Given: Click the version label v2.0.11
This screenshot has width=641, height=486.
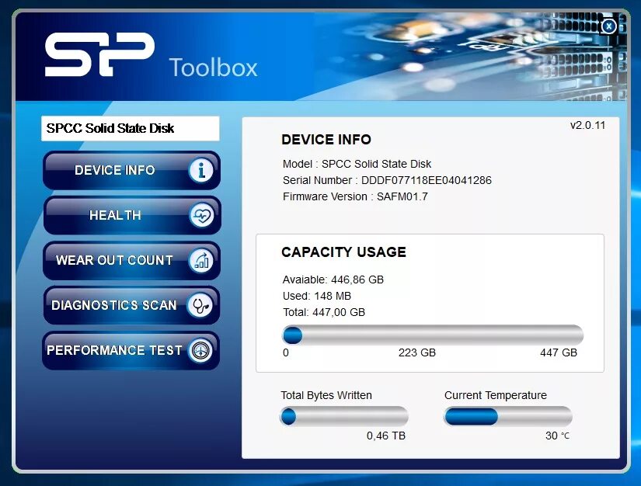Looking at the screenshot, I should tap(587, 125).
